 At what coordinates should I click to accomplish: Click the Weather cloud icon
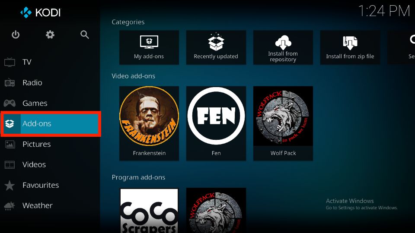[10, 205]
